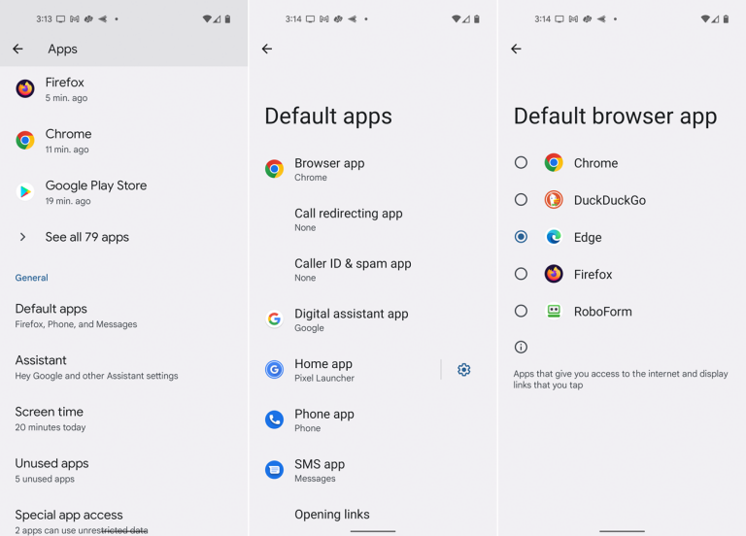Tap the Firefox icon in recent apps
This screenshot has width=746, height=536.
(25, 89)
